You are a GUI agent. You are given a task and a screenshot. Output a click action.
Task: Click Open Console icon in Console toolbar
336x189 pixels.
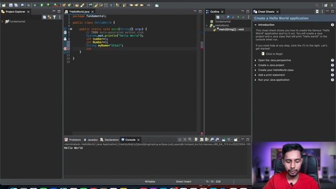tap(236, 140)
